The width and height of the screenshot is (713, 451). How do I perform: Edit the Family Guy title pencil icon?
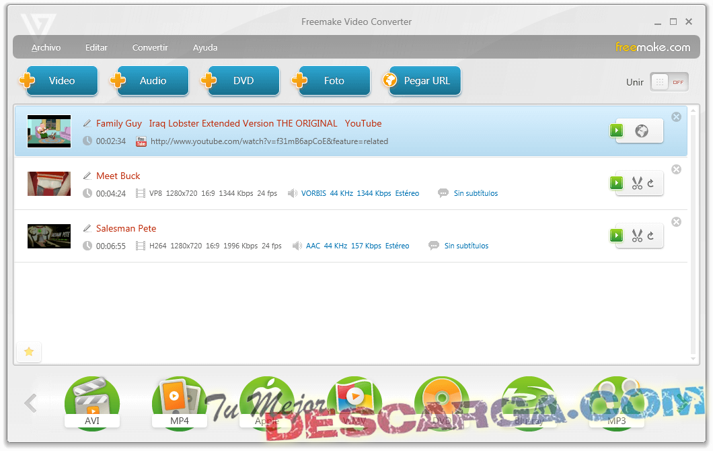point(87,123)
